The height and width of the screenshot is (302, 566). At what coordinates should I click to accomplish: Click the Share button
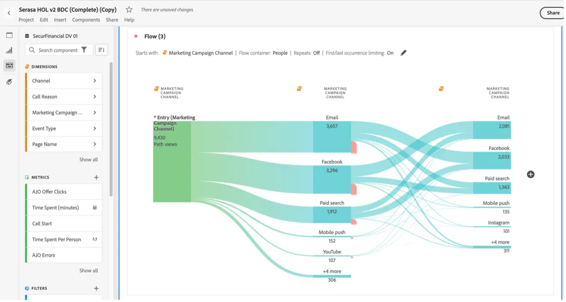tap(553, 13)
